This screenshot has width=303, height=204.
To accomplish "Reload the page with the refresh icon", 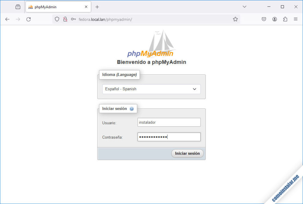I will [28, 19].
